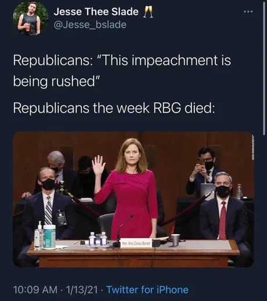The width and height of the screenshot is (267, 301).
Task: Click the hand sanitizer bottle on the table
Action: 39,235
